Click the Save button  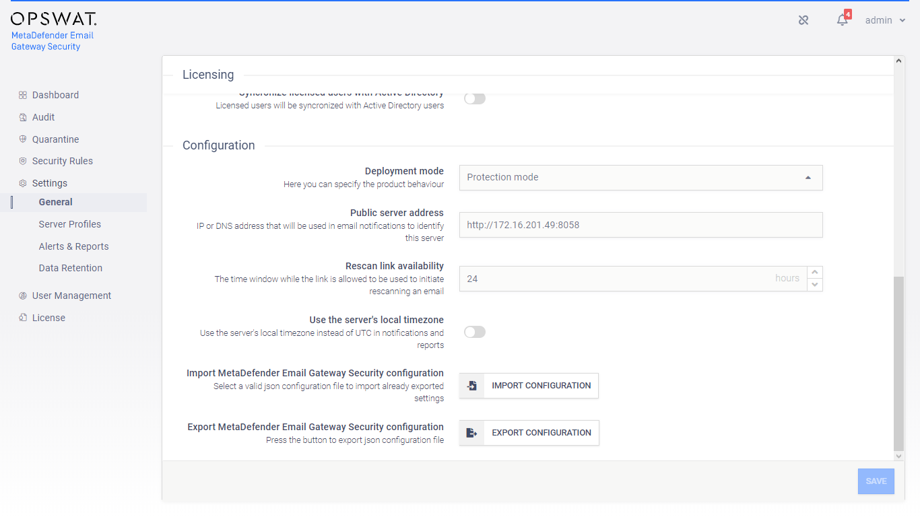coord(876,481)
